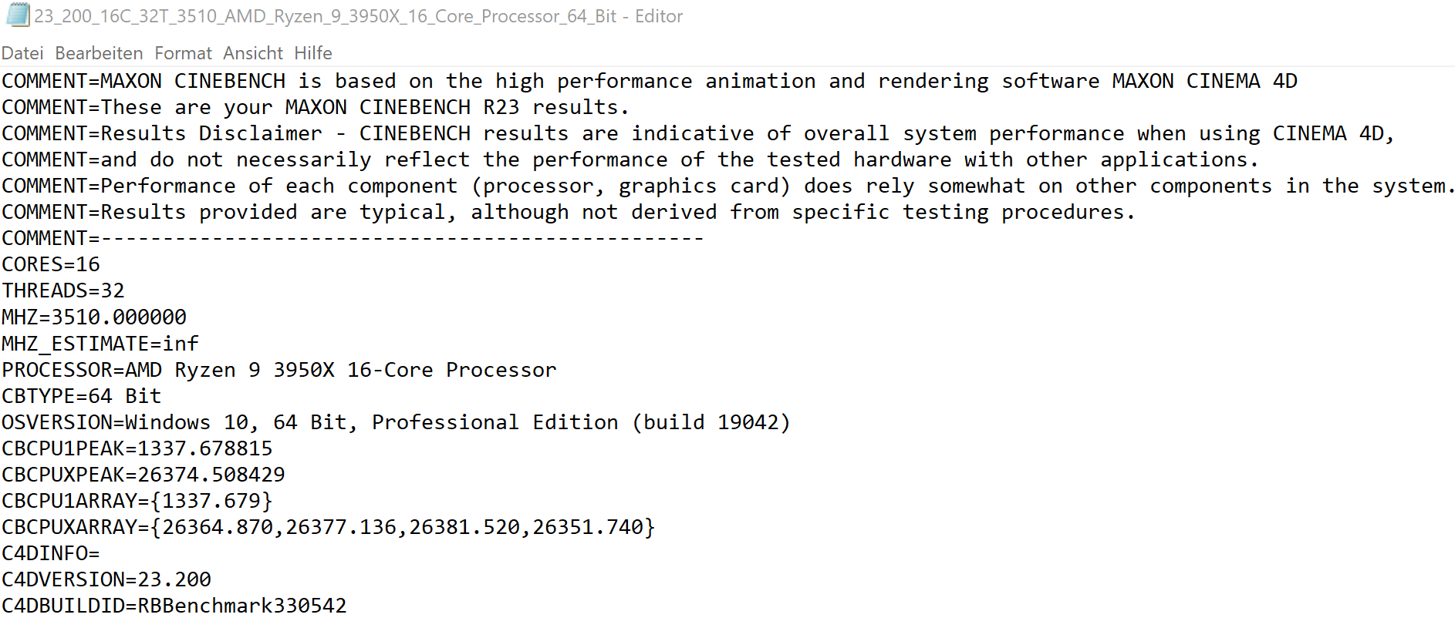Image resolution: width=1455 pixels, height=638 pixels.
Task: Click the C4DVERSION=23.200 line
Action: tap(106, 579)
